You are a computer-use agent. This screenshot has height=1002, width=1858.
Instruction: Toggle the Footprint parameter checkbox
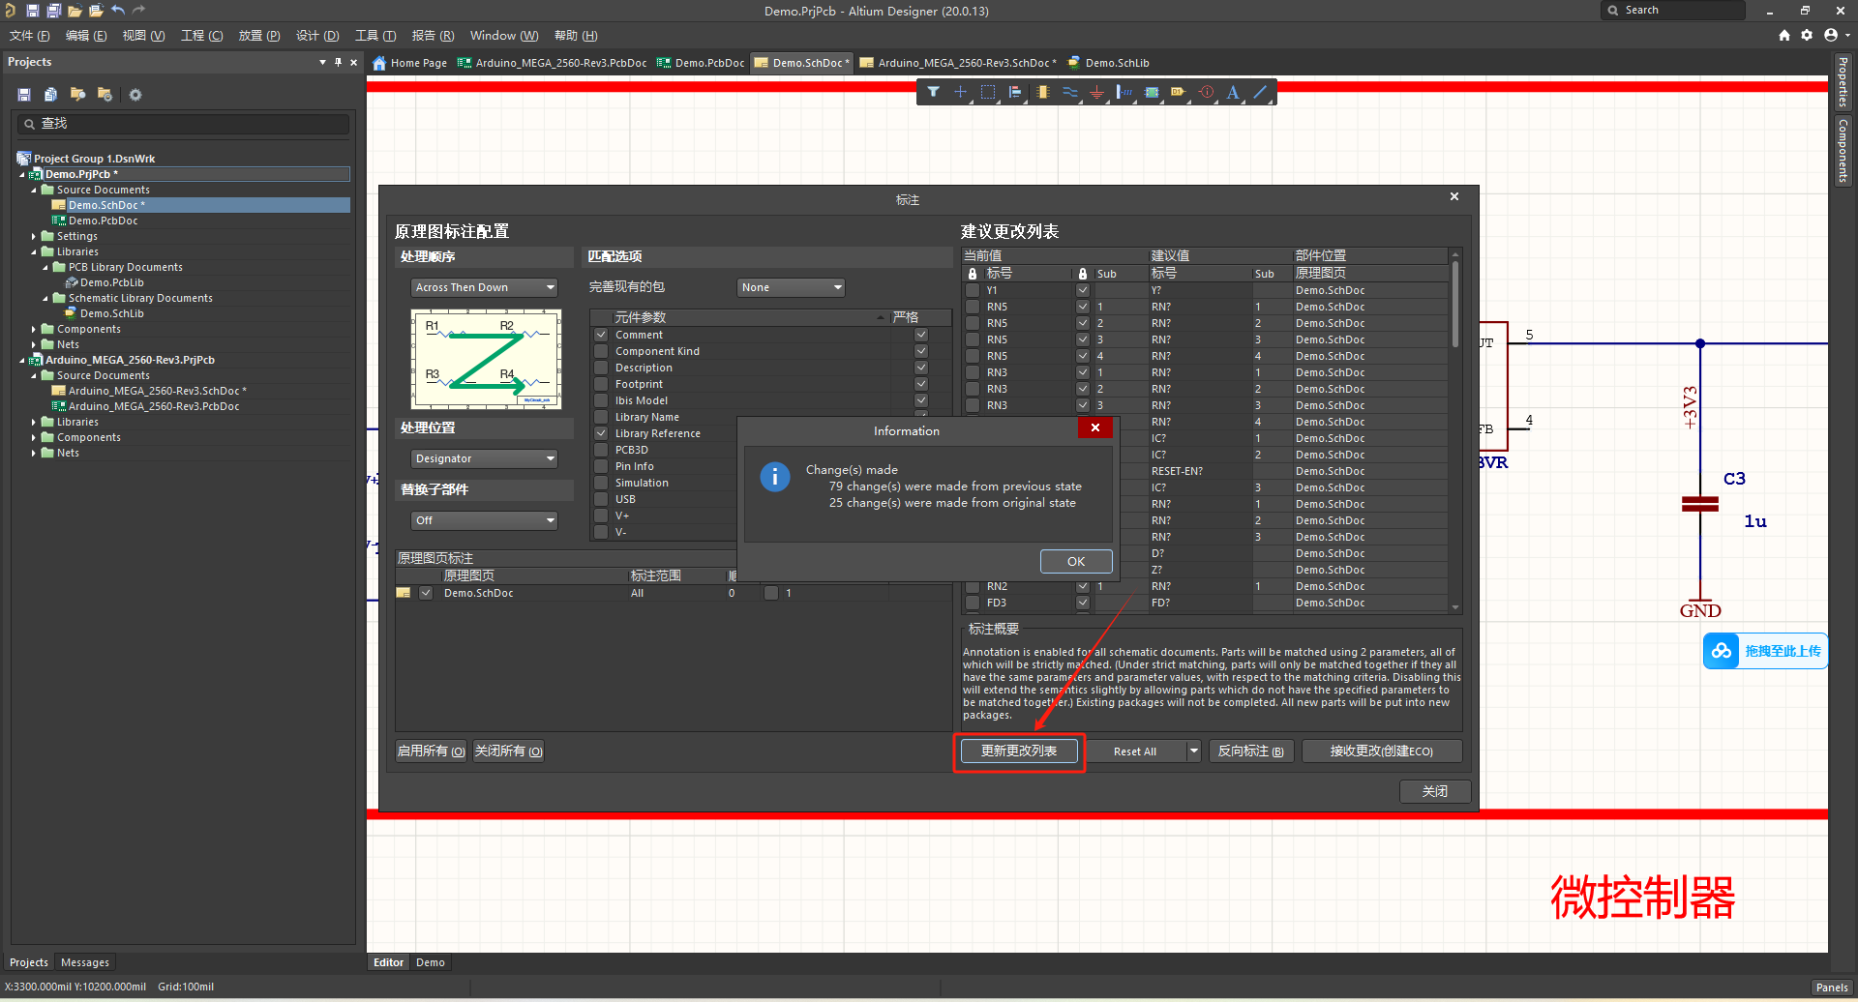(x=601, y=384)
